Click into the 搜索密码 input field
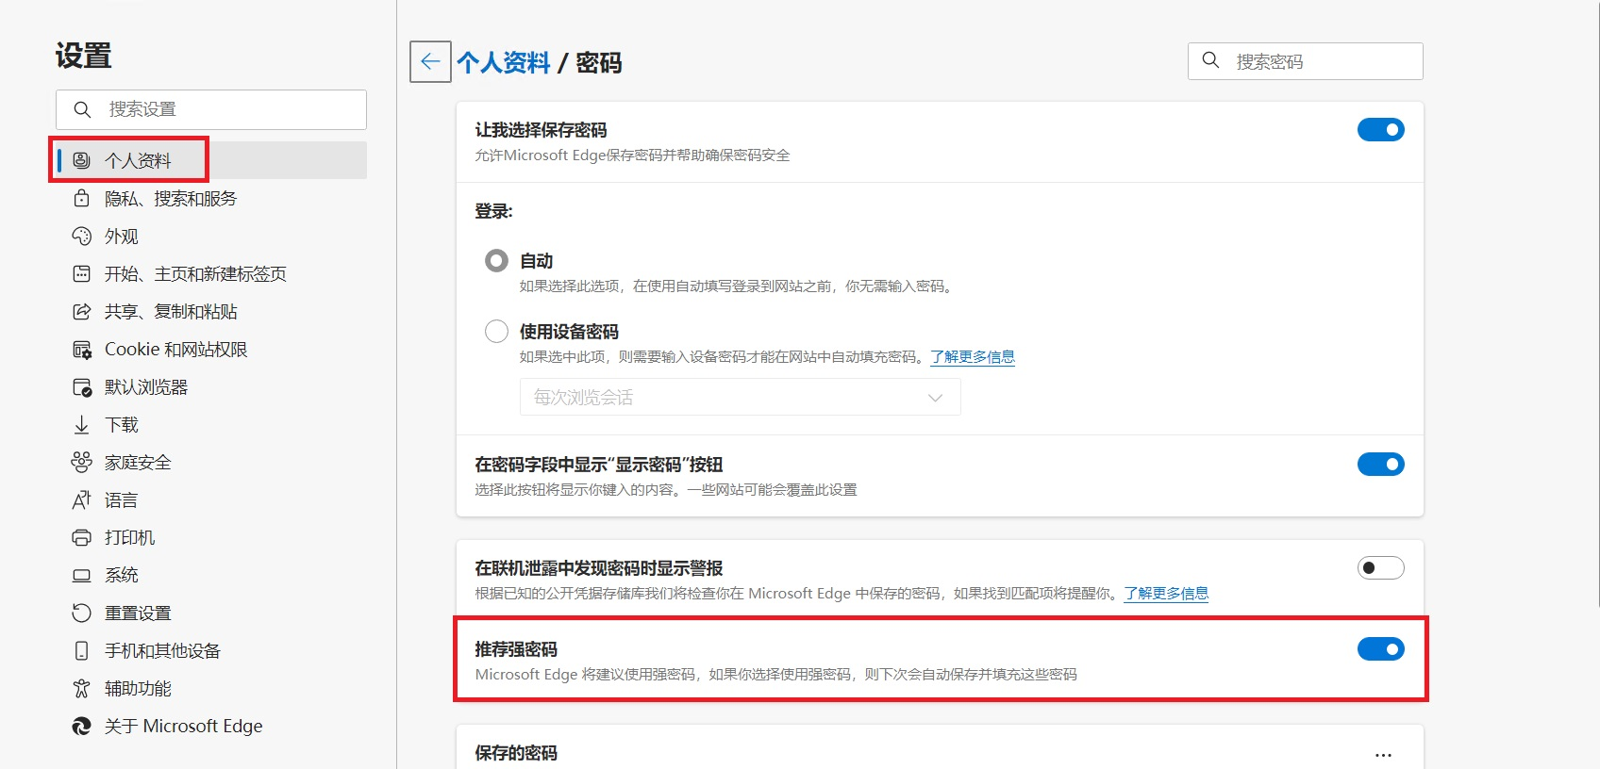This screenshot has width=1600, height=769. (1306, 61)
